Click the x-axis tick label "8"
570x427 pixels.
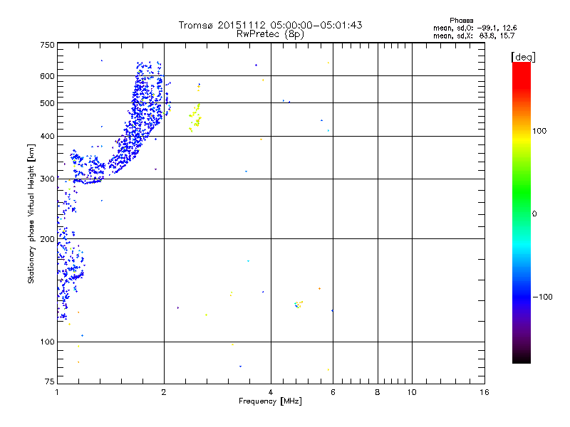point(378,392)
